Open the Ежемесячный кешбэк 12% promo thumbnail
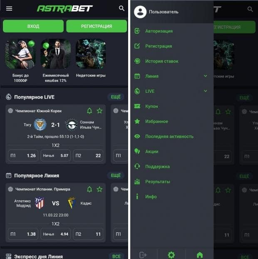Image resolution: width=258 pixels, height=259 pixels. click(56, 54)
